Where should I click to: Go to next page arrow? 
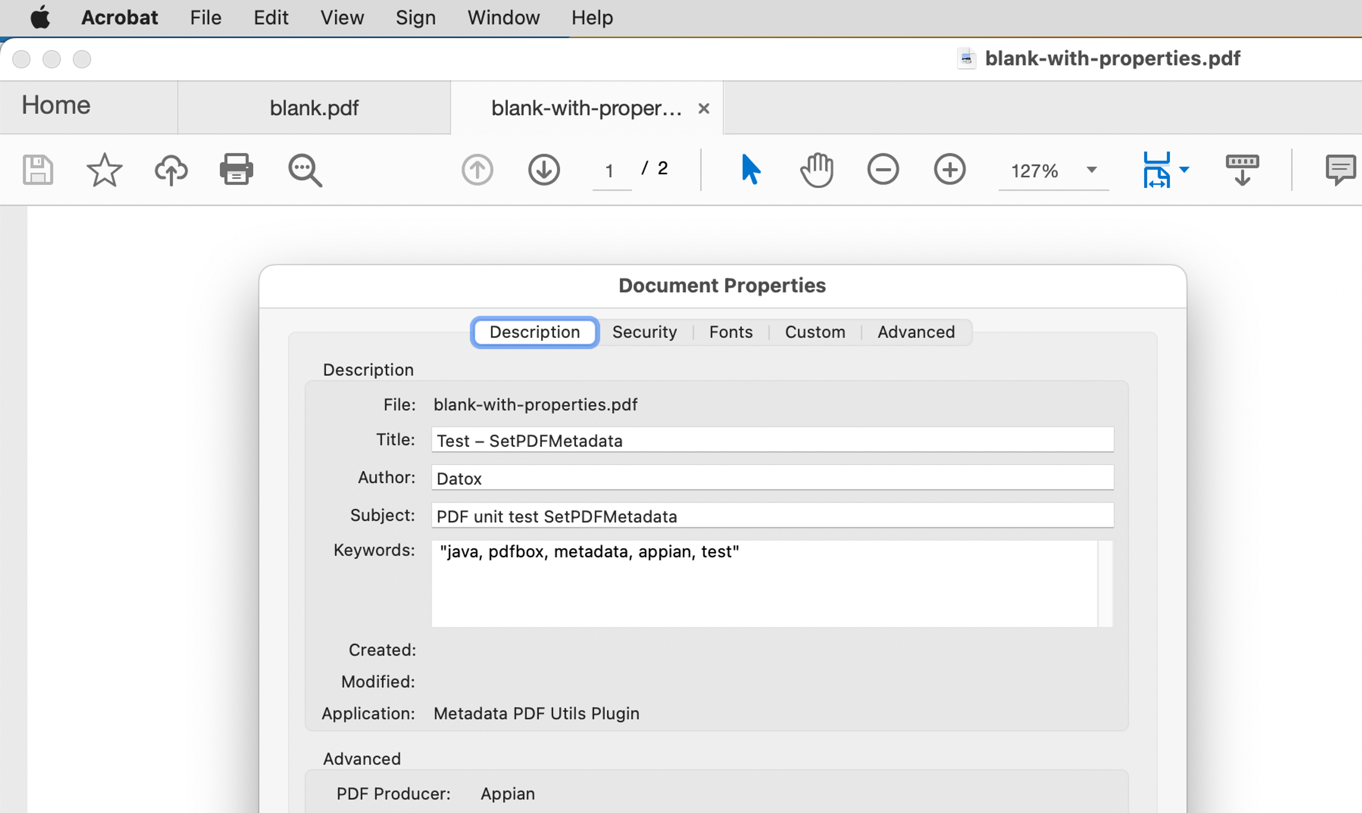pos(544,170)
